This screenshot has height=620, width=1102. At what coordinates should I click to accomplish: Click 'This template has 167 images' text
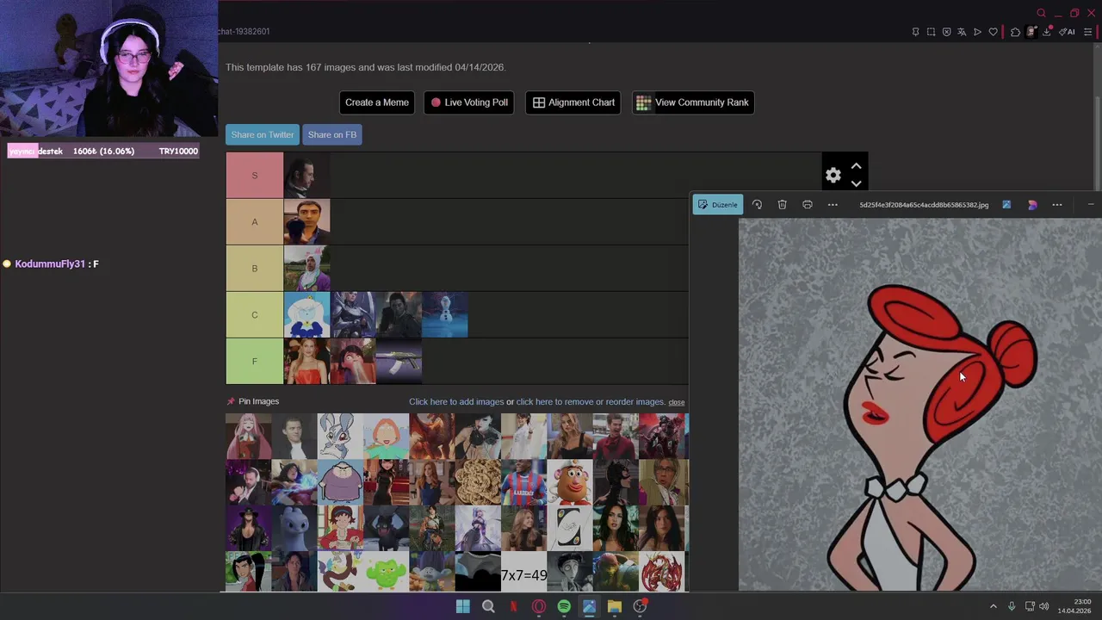pos(365,67)
